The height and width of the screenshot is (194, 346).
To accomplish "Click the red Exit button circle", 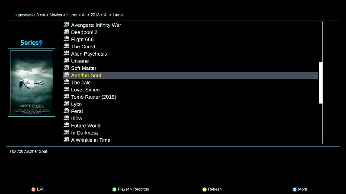I will 33,189.
